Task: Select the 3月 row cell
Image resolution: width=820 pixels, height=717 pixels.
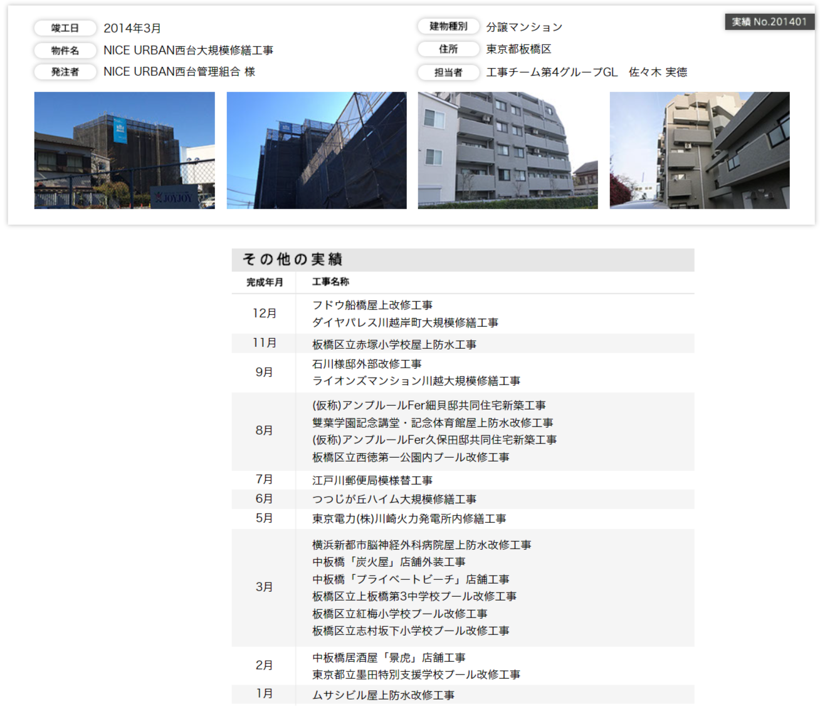Action: click(x=264, y=587)
